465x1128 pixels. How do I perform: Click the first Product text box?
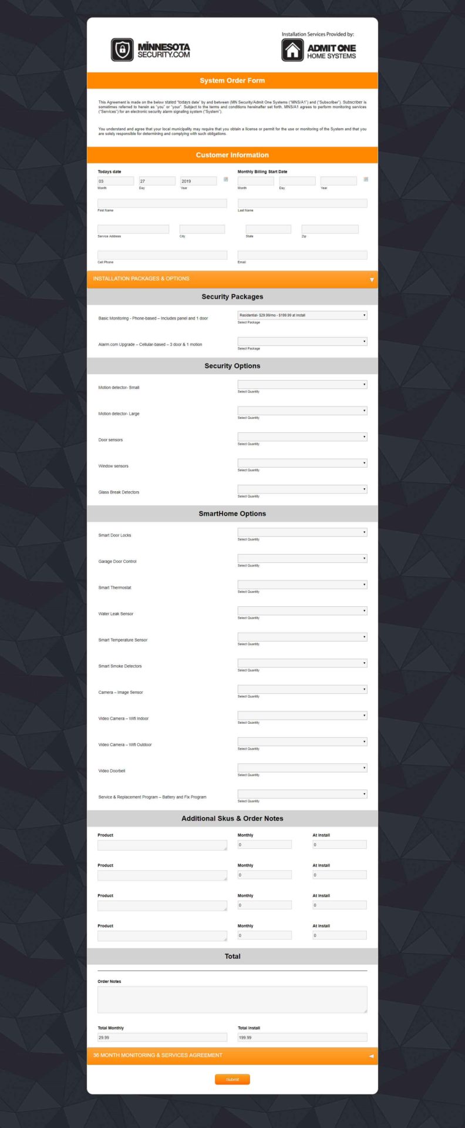click(x=162, y=845)
